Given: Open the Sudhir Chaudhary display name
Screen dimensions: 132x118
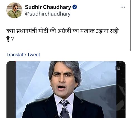Looking at the screenshot, I should (x=48, y=7).
